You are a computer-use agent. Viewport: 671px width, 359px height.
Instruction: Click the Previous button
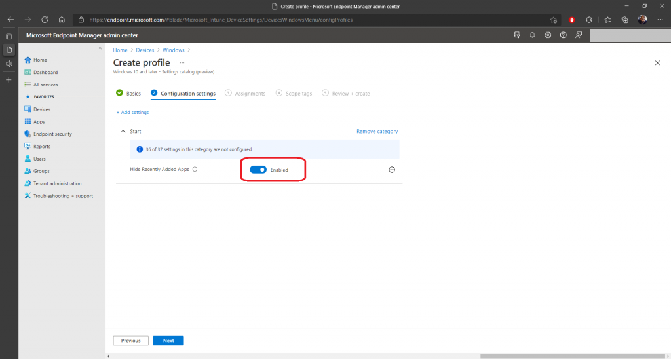130,341
